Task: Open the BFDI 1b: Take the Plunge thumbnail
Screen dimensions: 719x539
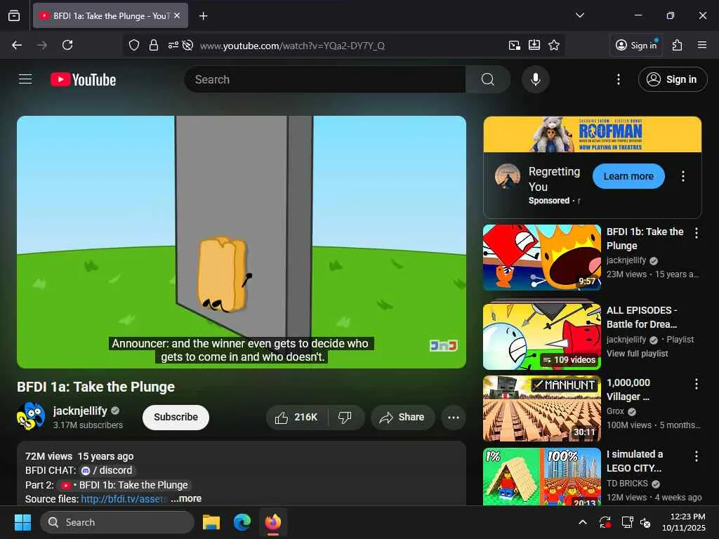Action: [x=541, y=257]
